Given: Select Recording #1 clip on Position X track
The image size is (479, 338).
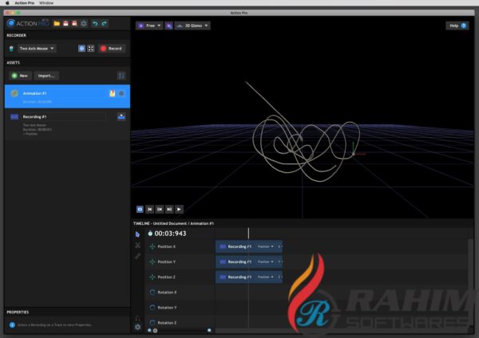Looking at the screenshot, I should click(x=249, y=246).
